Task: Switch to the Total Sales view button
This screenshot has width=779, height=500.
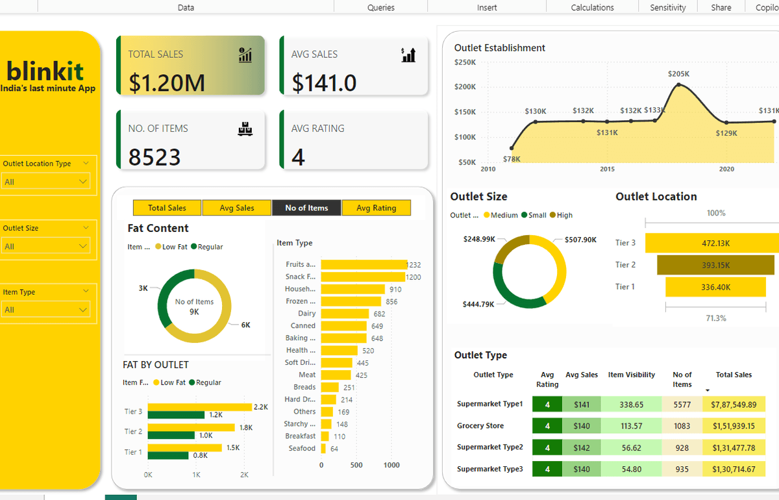Action: 167,207
